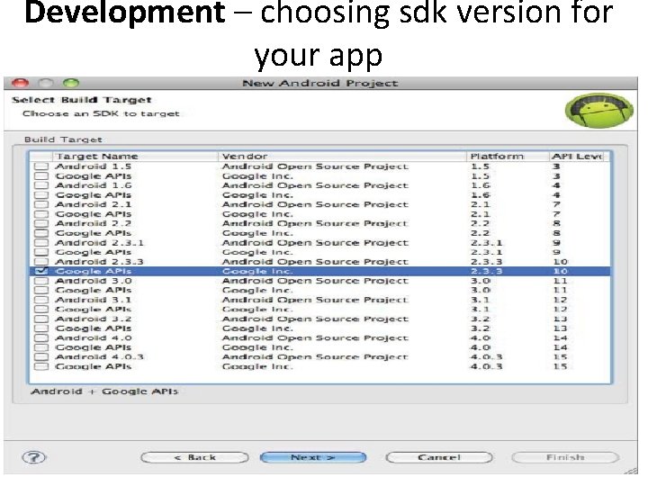Image resolution: width=648 pixels, height=486 pixels.
Task: Click API level '10' in highlighted Google APIs row
Action: click(561, 271)
